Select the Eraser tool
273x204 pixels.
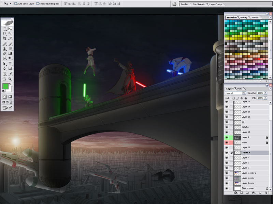pos(5,54)
